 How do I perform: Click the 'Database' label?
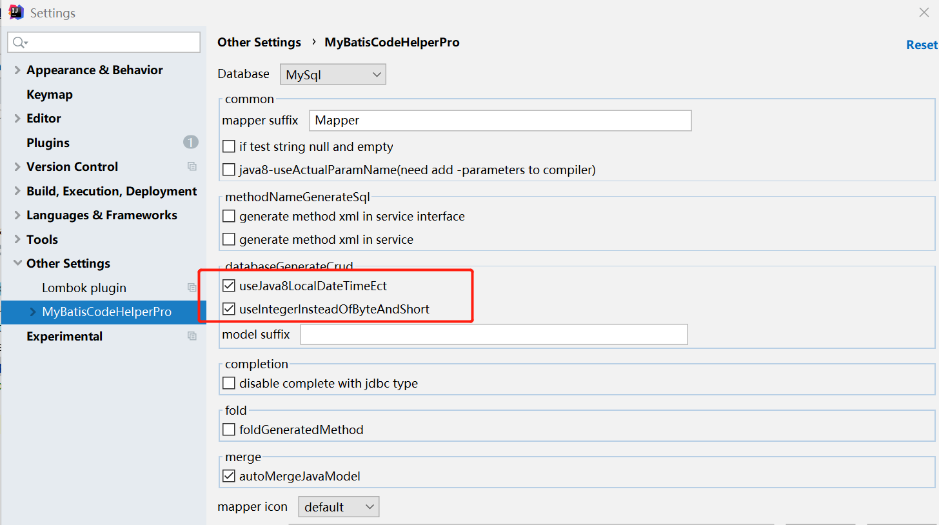click(x=243, y=74)
